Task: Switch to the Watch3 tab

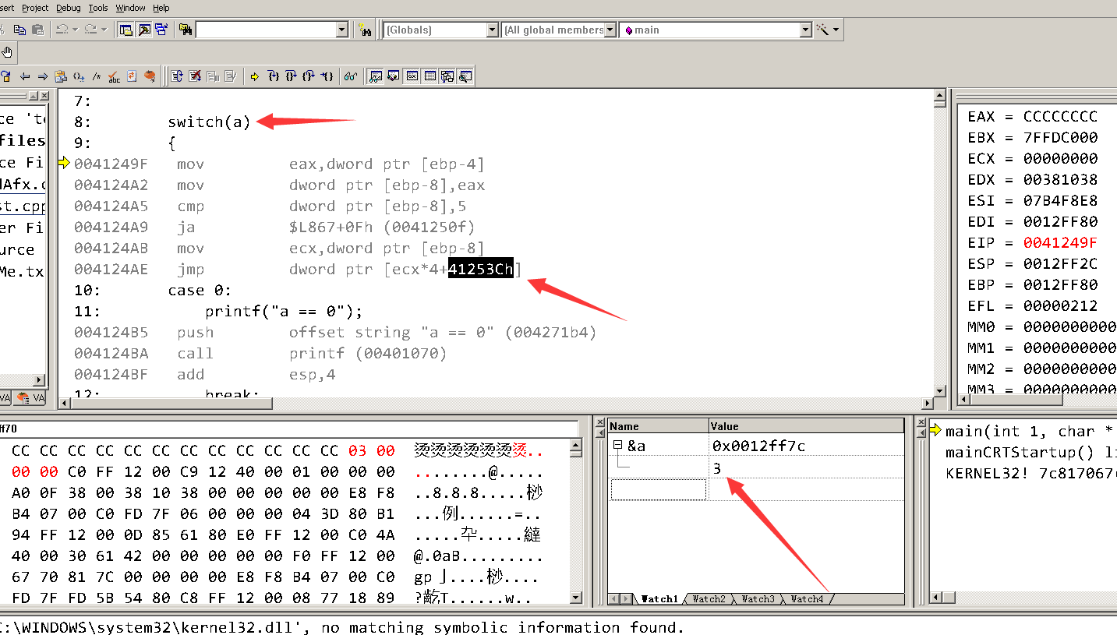Action: pyautogui.click(x=758, y=599)
